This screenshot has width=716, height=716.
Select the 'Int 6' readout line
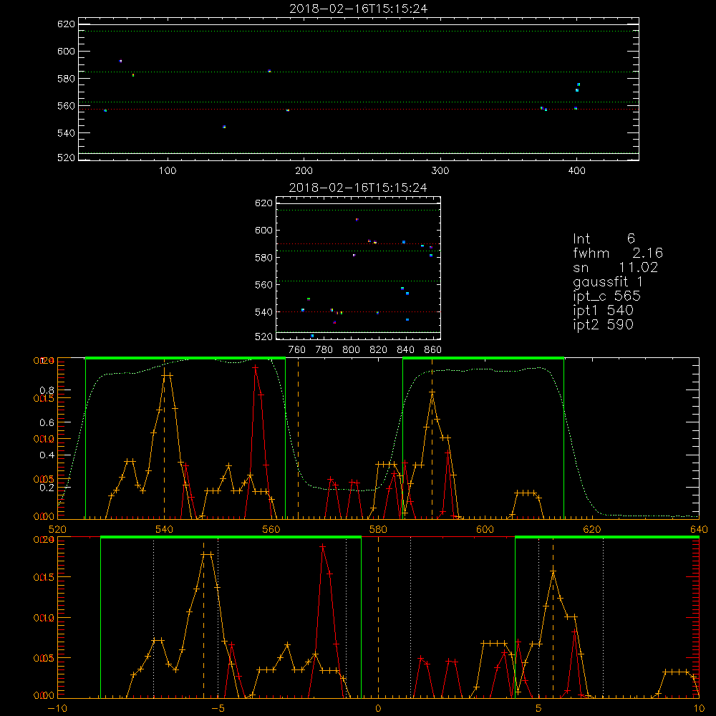pos(604,238)
